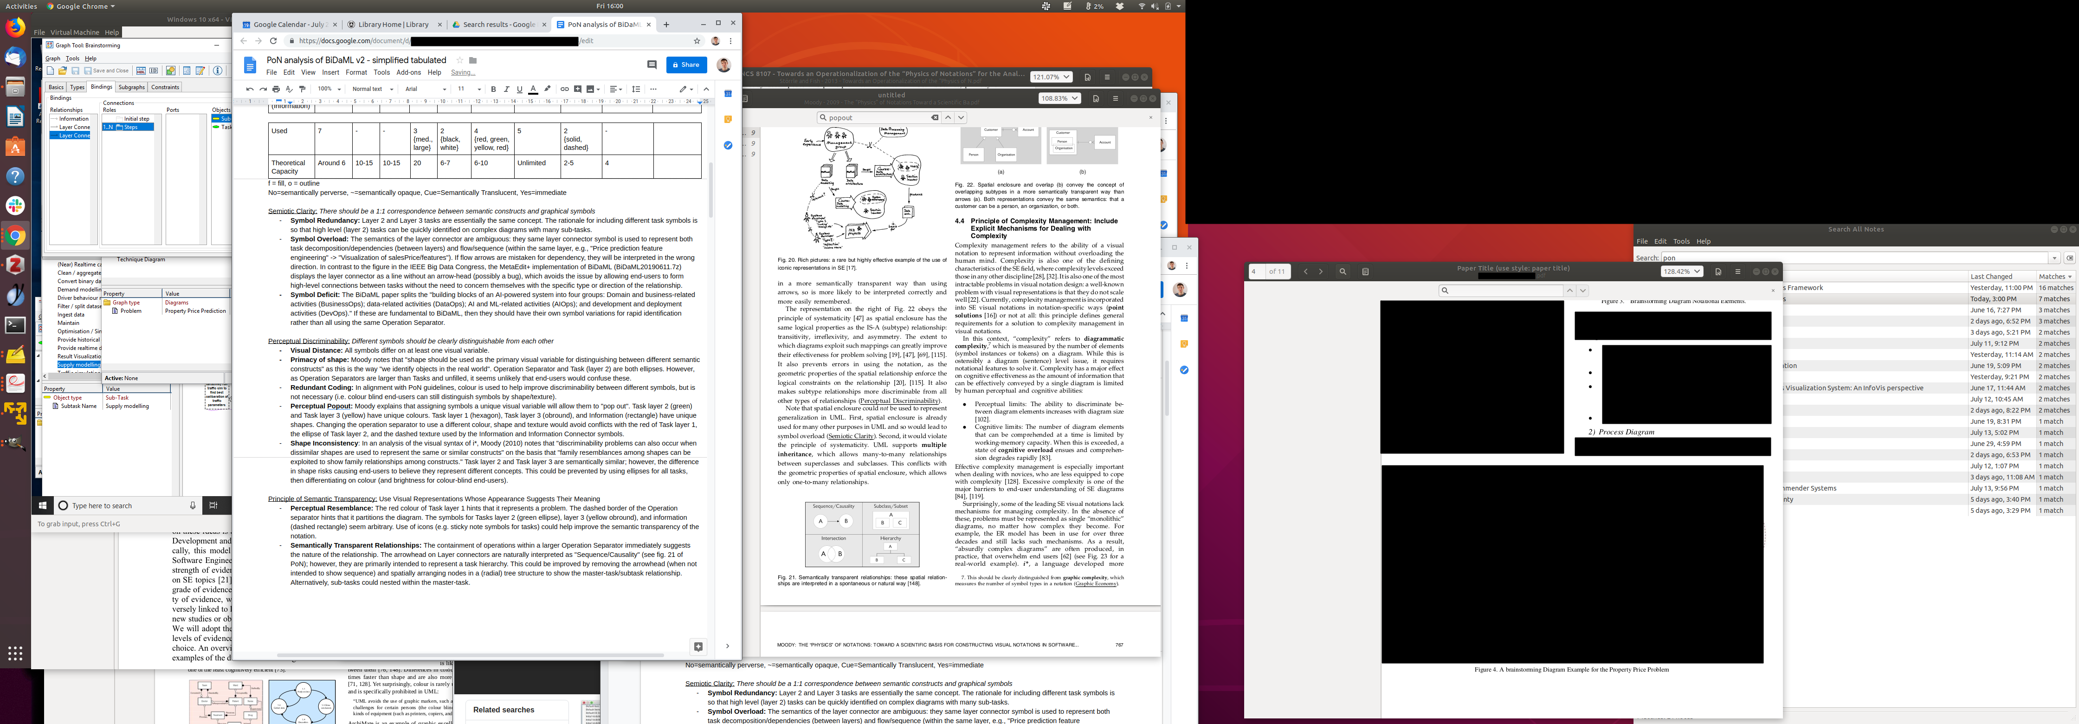Open the Add-ons menu in Docs

[408, 73]
